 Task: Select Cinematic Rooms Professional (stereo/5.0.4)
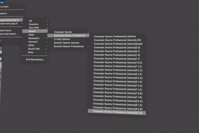(x=118, y=78)
